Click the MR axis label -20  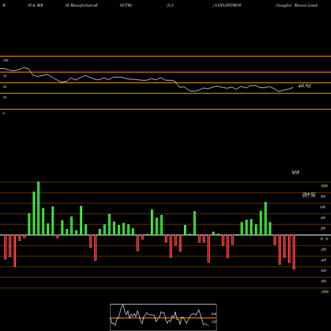tap(322, 250)
